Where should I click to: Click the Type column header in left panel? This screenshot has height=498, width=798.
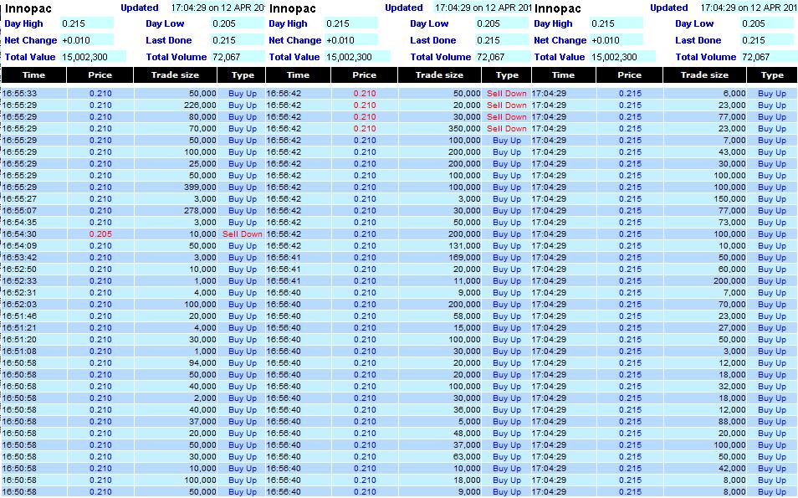click(243, 75)
